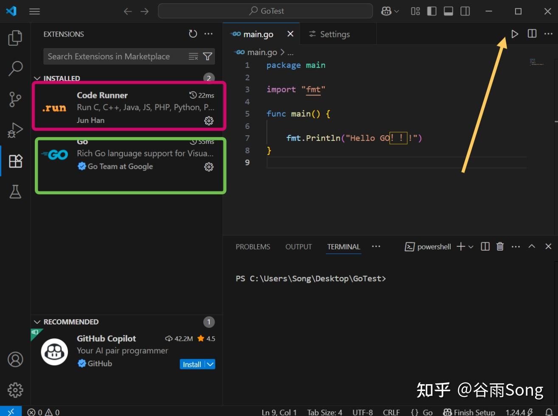Viewport: 558px width, 416px height.
Task: Run the code with the play button
Action: click(514, 34)
